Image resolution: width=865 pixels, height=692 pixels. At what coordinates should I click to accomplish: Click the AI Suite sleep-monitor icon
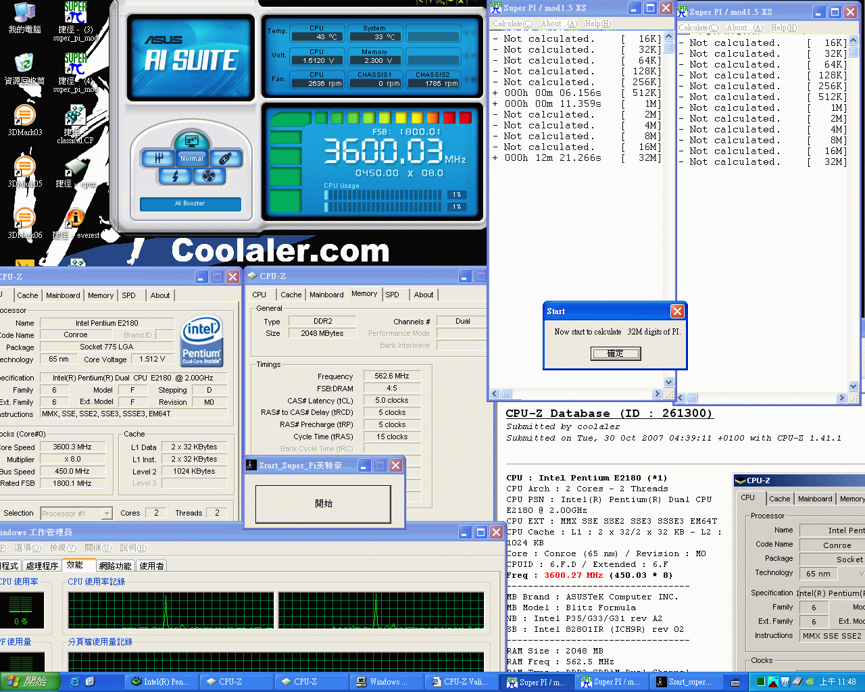coord(191,141)
